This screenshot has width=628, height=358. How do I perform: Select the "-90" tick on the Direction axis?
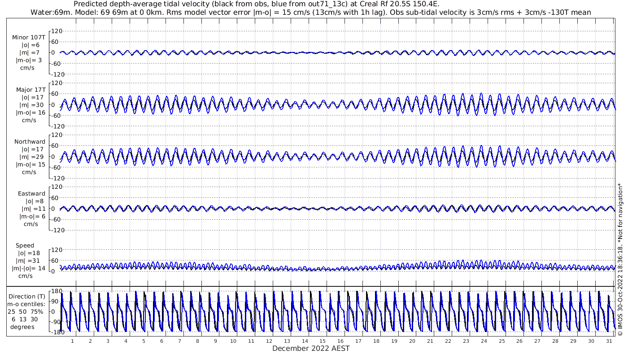[x=56, y=322]
